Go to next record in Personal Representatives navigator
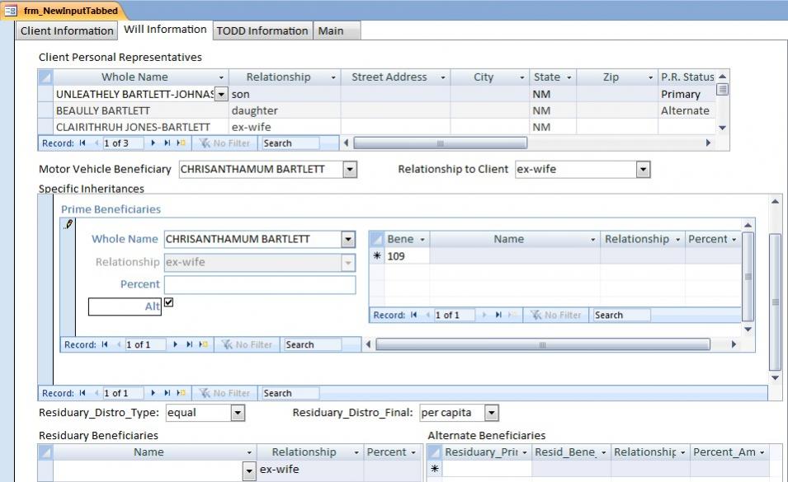 (153, 143)
